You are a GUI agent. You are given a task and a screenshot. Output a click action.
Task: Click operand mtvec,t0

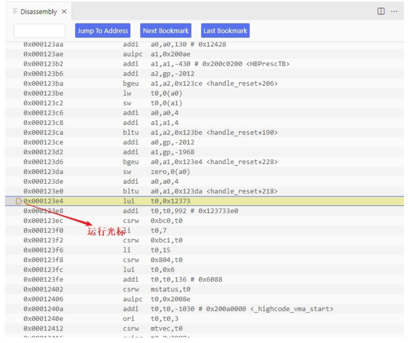tap(166, 329)
